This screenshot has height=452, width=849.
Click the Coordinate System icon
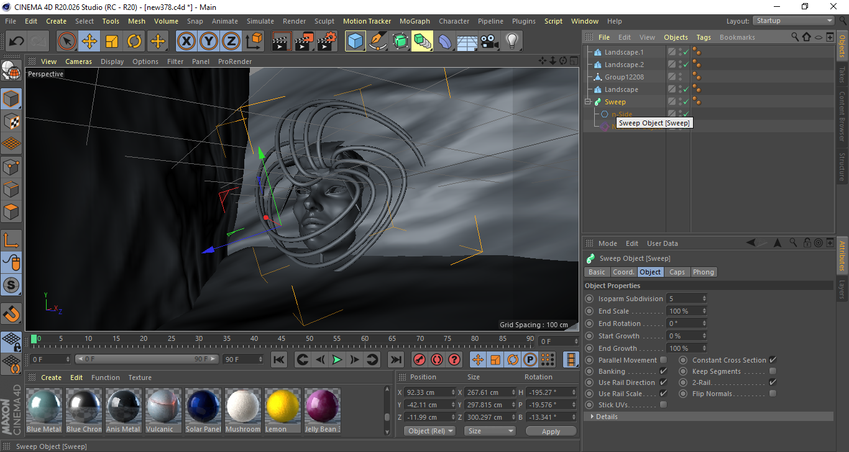[x=254, y=42]
